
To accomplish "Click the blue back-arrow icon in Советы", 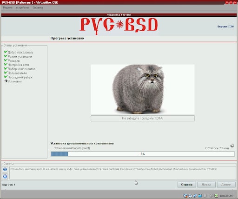I will [x=5, y=176].
